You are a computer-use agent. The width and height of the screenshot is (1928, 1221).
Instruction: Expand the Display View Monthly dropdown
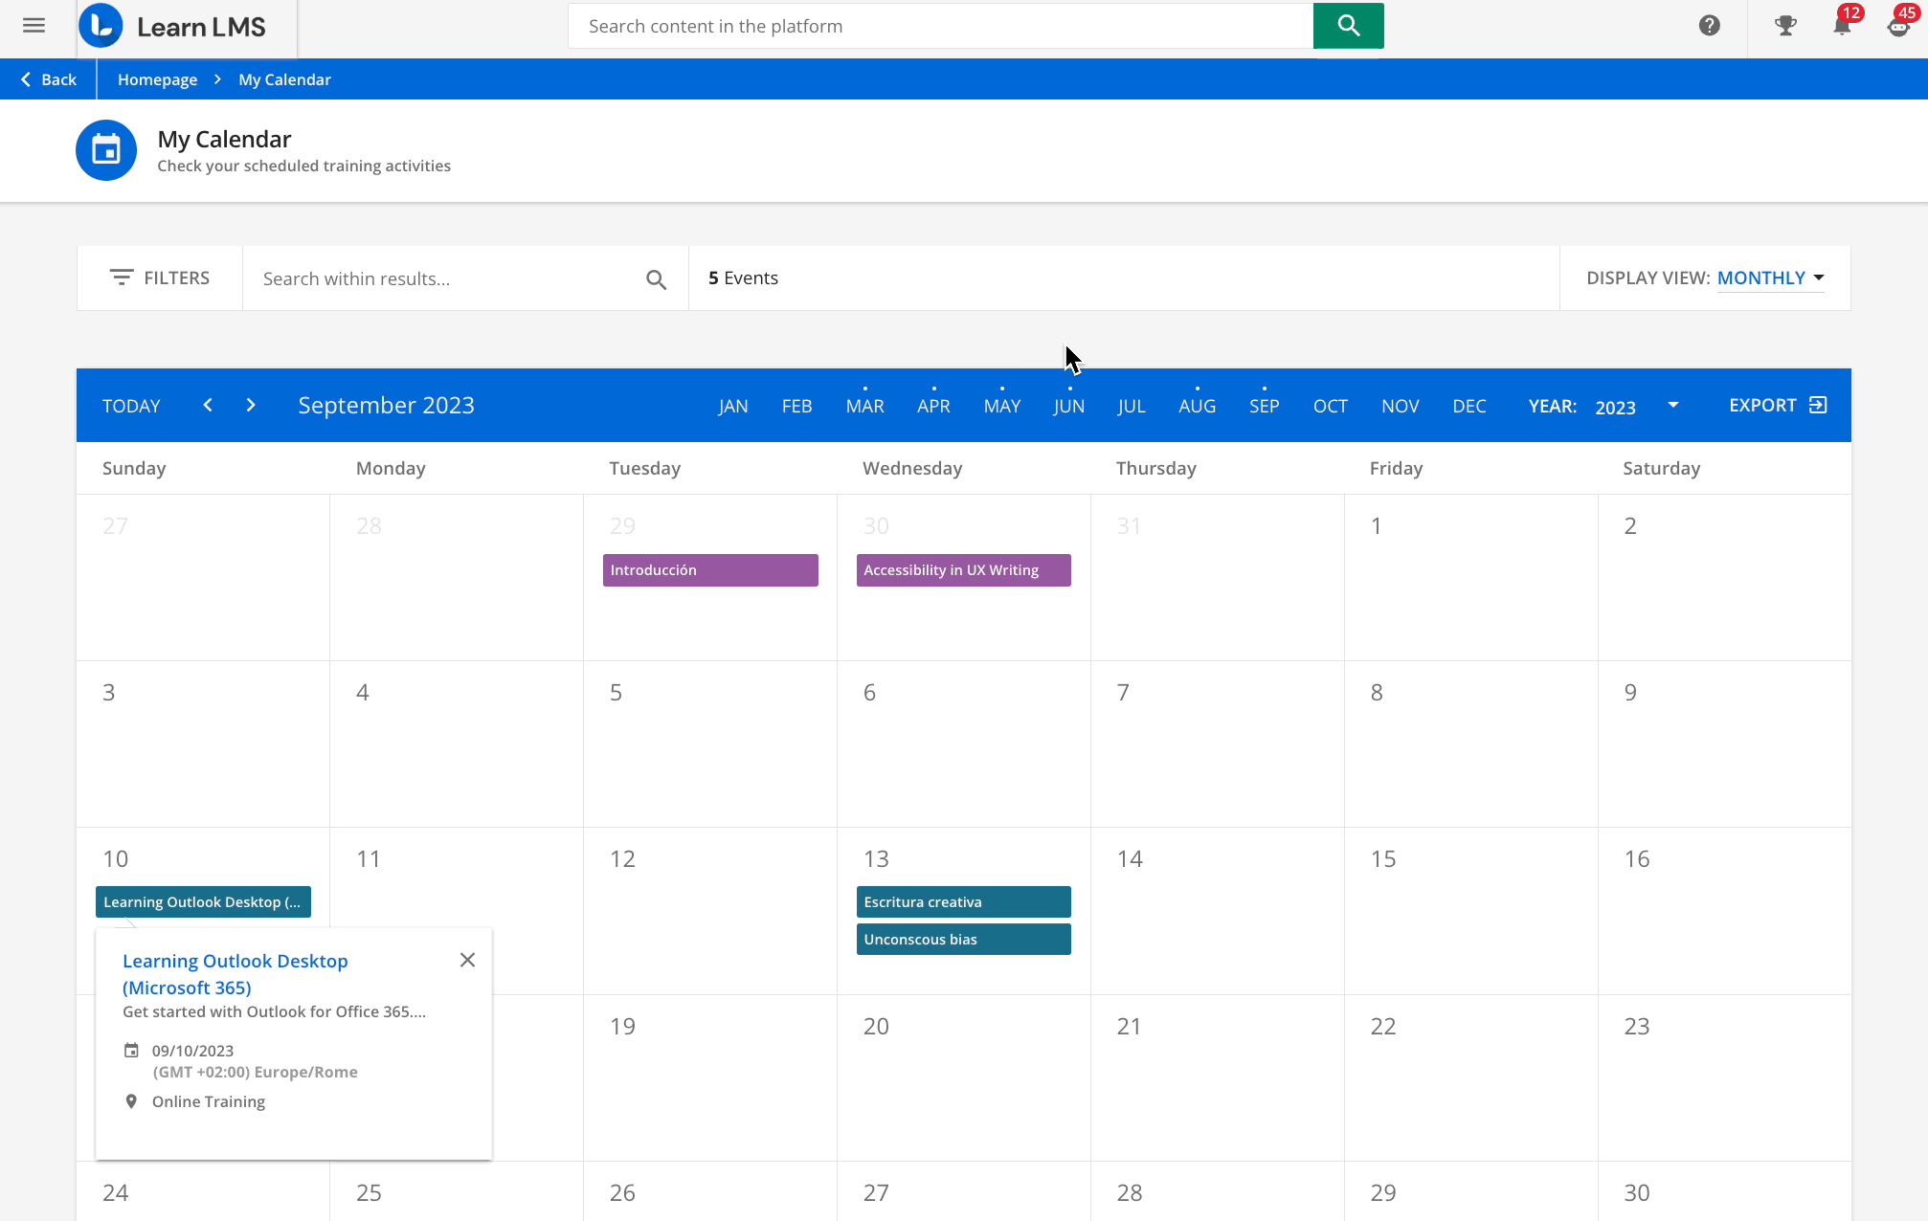tap(1770, 277)
